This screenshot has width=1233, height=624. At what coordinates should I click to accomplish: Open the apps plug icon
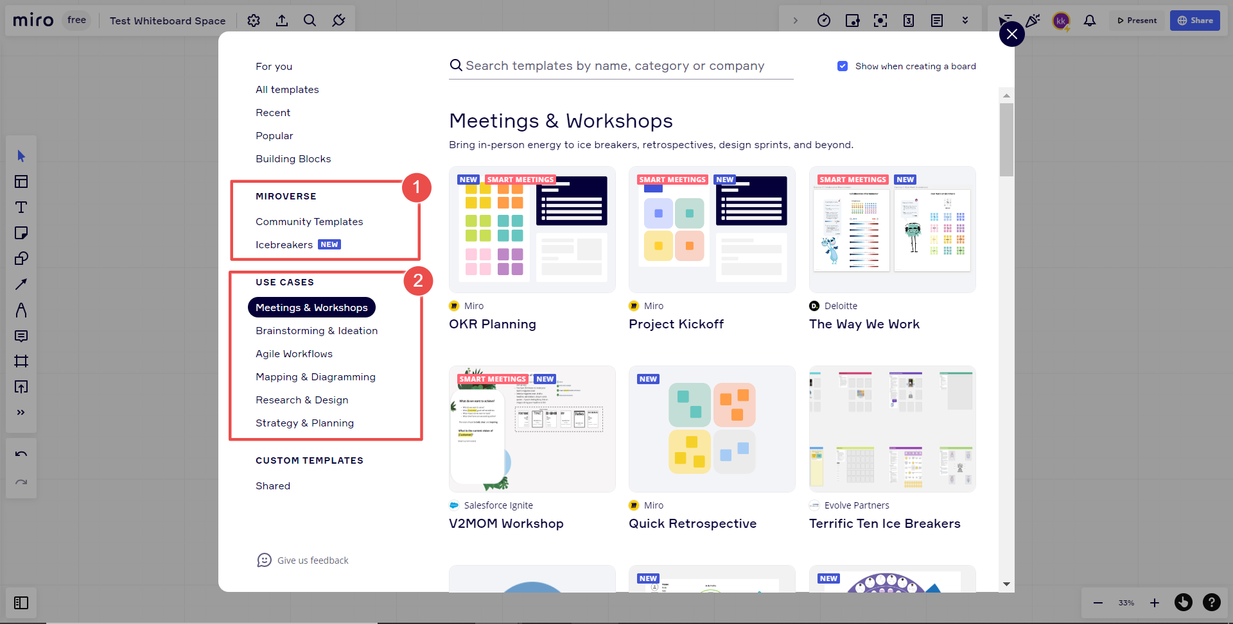pyautogui.click(x=338, y=21)
